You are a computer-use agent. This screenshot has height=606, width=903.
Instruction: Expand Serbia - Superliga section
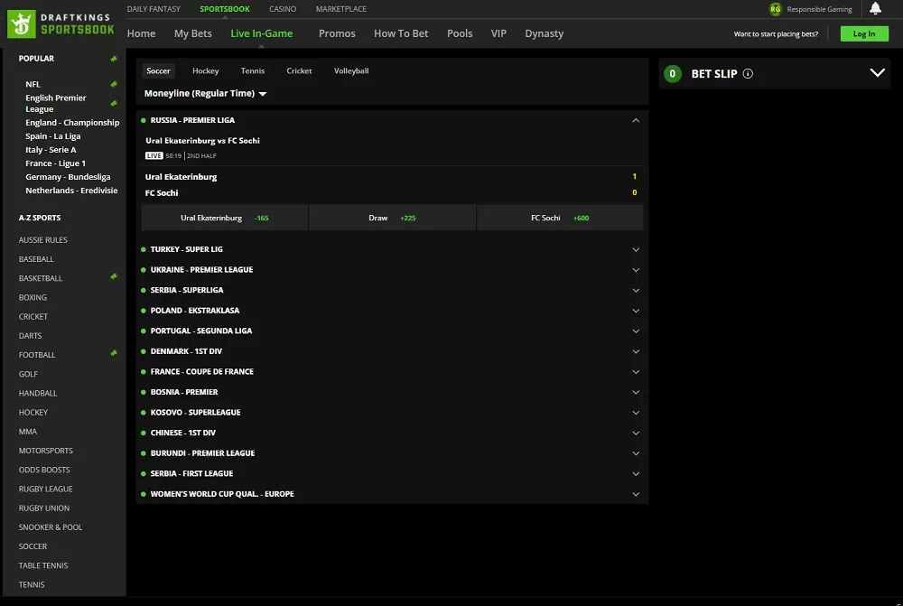(x=636, y=290)
